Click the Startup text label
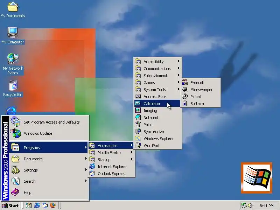The width and height of the screenshot is (280, 210). click(x=104, y=160)
